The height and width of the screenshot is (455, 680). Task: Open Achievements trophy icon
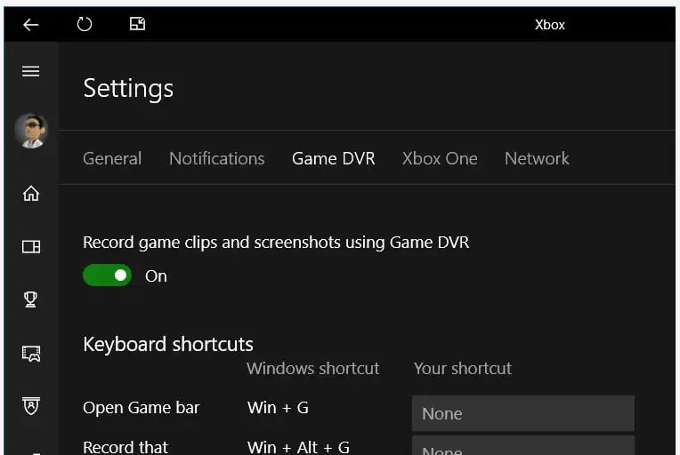click(x=30, y=299)
